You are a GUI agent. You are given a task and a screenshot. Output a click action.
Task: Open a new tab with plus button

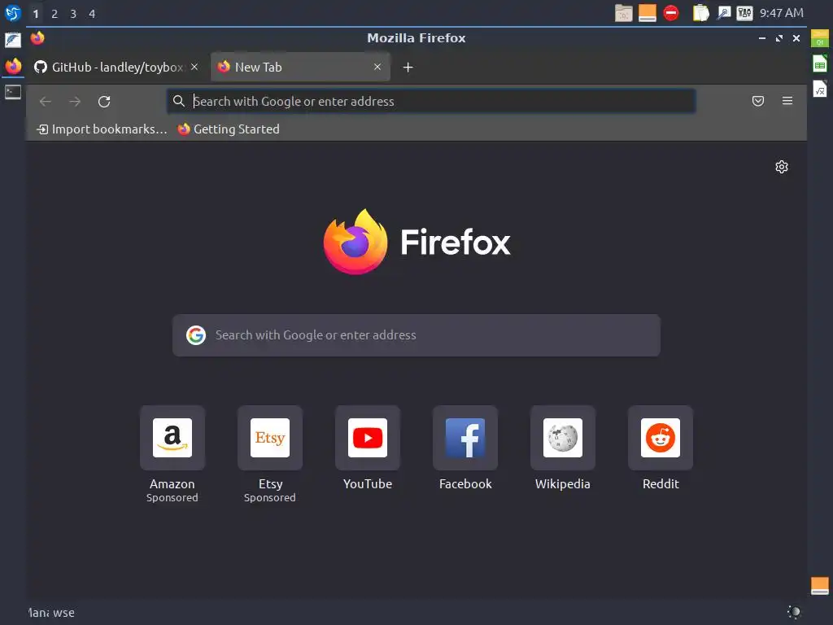[x=408, y=68]
